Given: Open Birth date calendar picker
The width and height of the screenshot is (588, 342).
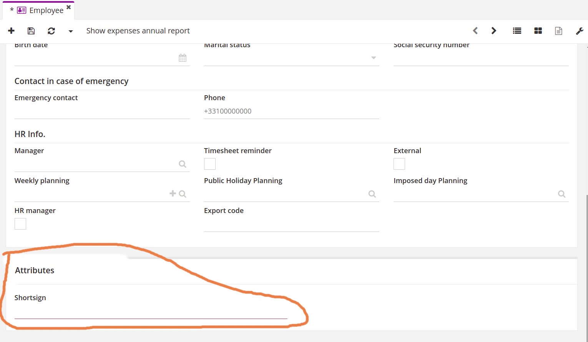Looking at the screenshot, I should (x=183, y=58).
